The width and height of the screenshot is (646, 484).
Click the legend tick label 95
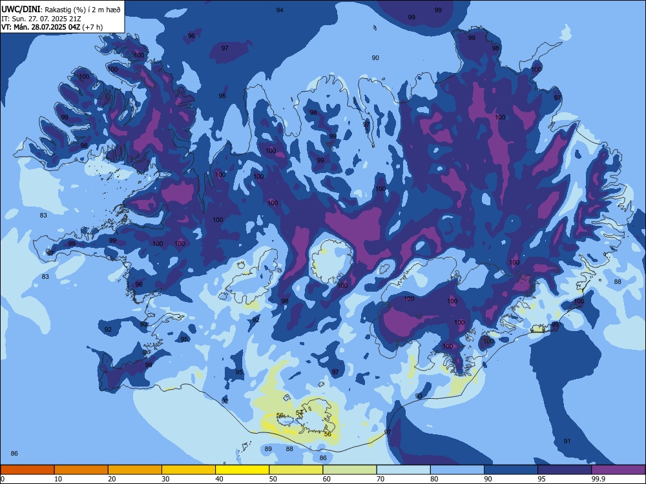tap(542, 479)
